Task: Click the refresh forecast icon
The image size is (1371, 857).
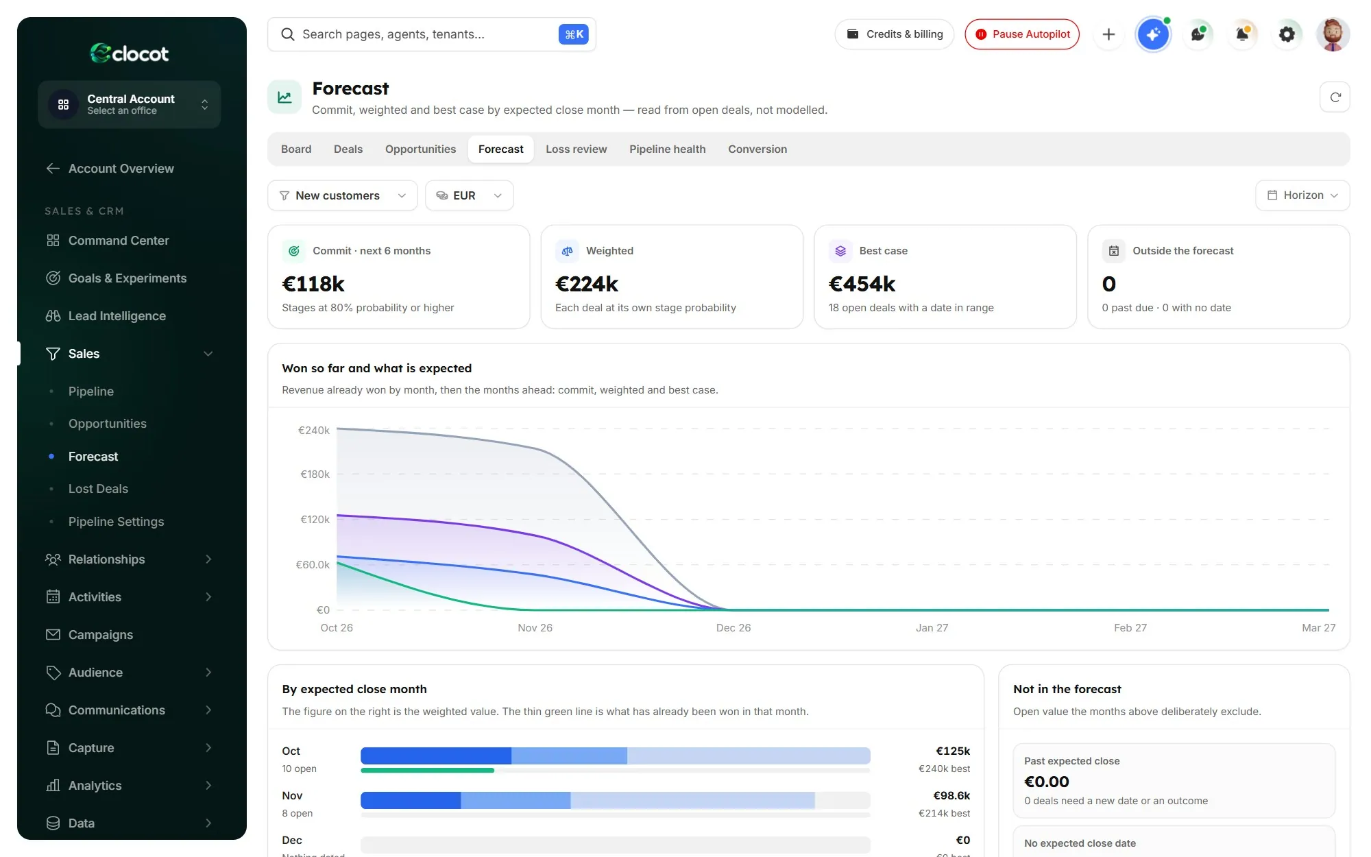Action: pos(1334,97)
